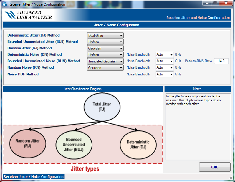The image size is (235, 182).
Task: Open the Deterministic Noise (DN) Method dropdown
Action: (x=105, y=55)
